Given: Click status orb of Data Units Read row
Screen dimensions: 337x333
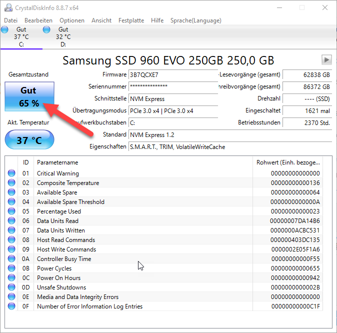Looking at the screenshot, I should point(11,220).
